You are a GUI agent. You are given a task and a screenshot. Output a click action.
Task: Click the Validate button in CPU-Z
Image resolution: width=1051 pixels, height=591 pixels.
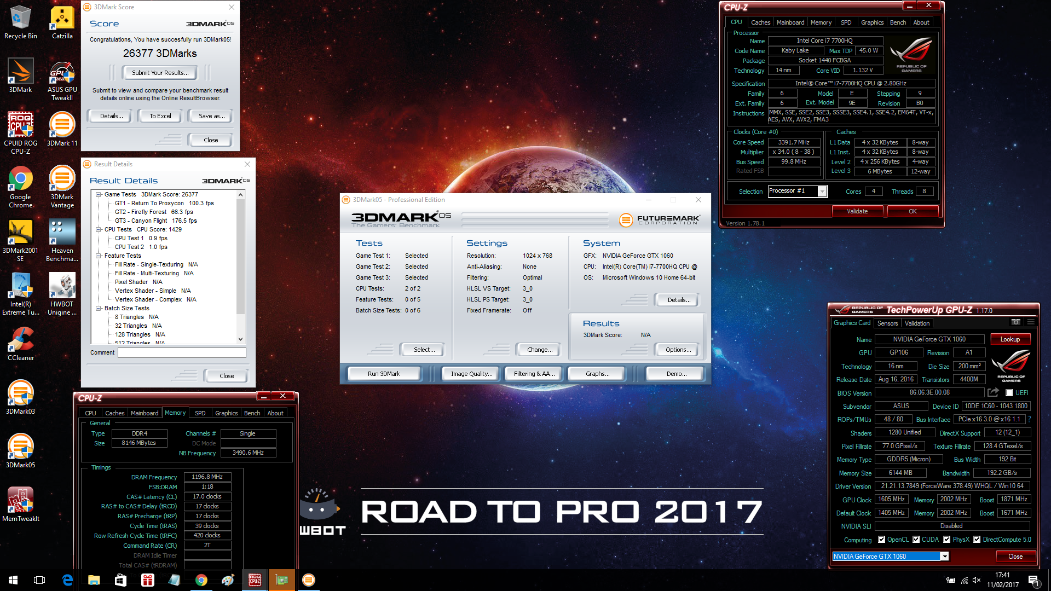click(x=857, y=211)
